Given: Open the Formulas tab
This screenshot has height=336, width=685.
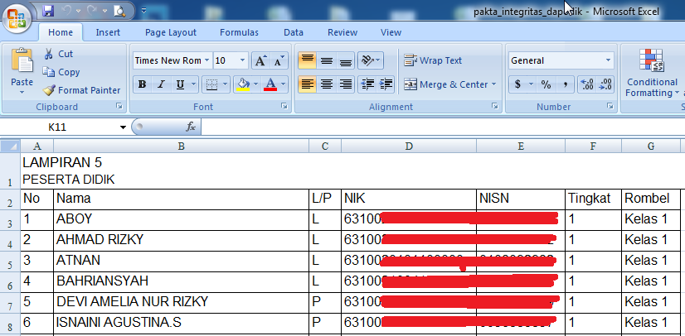Looking at the screenshot, I should coord(239,32).
